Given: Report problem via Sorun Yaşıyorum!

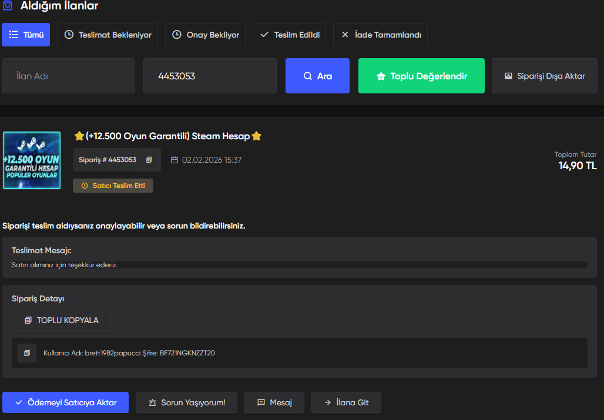Looking at the screenshot, I should click(186, 402).
